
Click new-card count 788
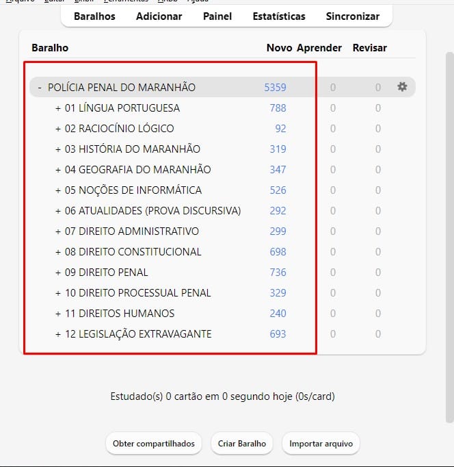point(278,108)
